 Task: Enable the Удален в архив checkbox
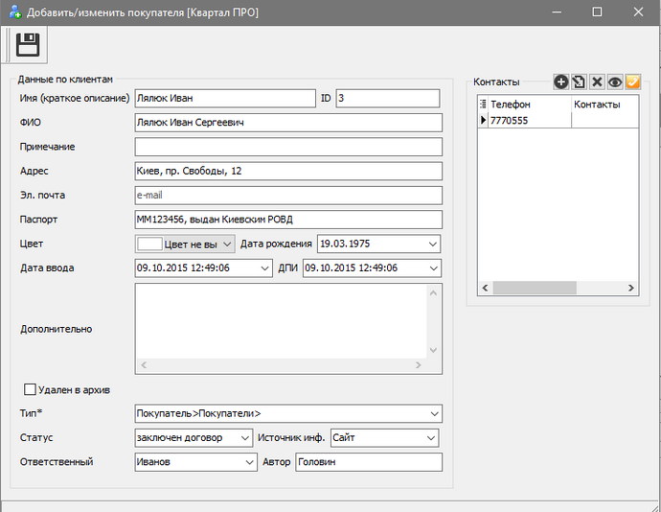click(x=30, y=389)
